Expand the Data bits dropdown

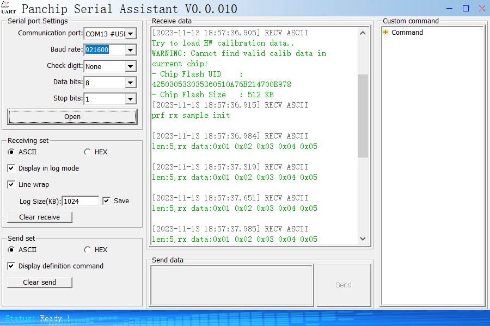[x=131, y=83]
